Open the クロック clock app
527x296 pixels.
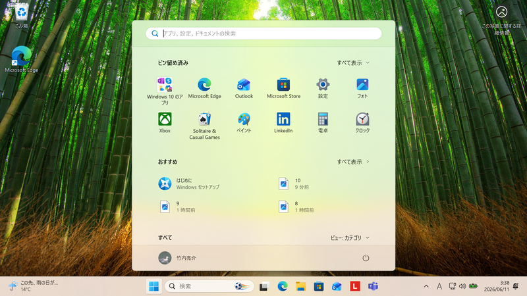(362, 123)
